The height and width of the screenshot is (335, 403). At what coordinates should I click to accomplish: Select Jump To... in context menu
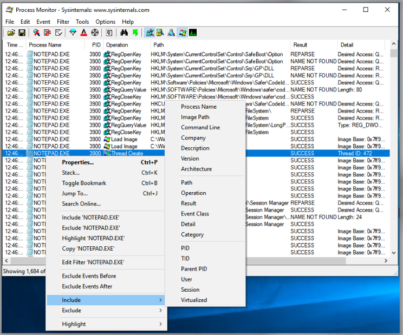pos(106,193)
